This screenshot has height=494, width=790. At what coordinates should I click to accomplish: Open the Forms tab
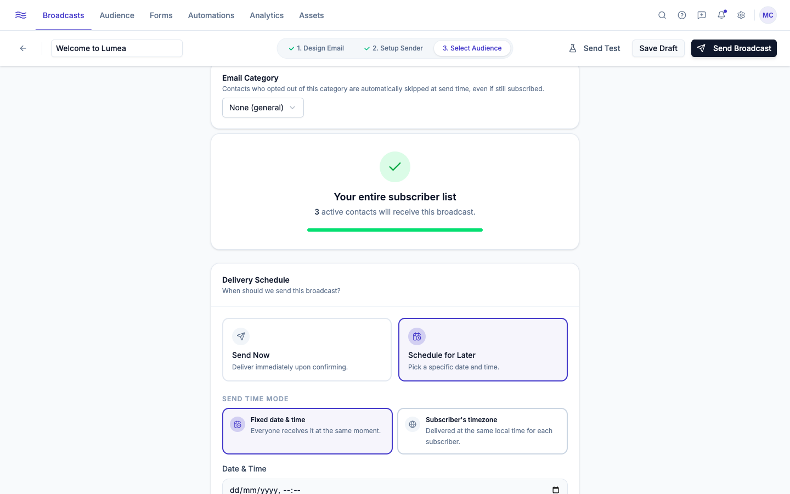(x=161, y=15)
